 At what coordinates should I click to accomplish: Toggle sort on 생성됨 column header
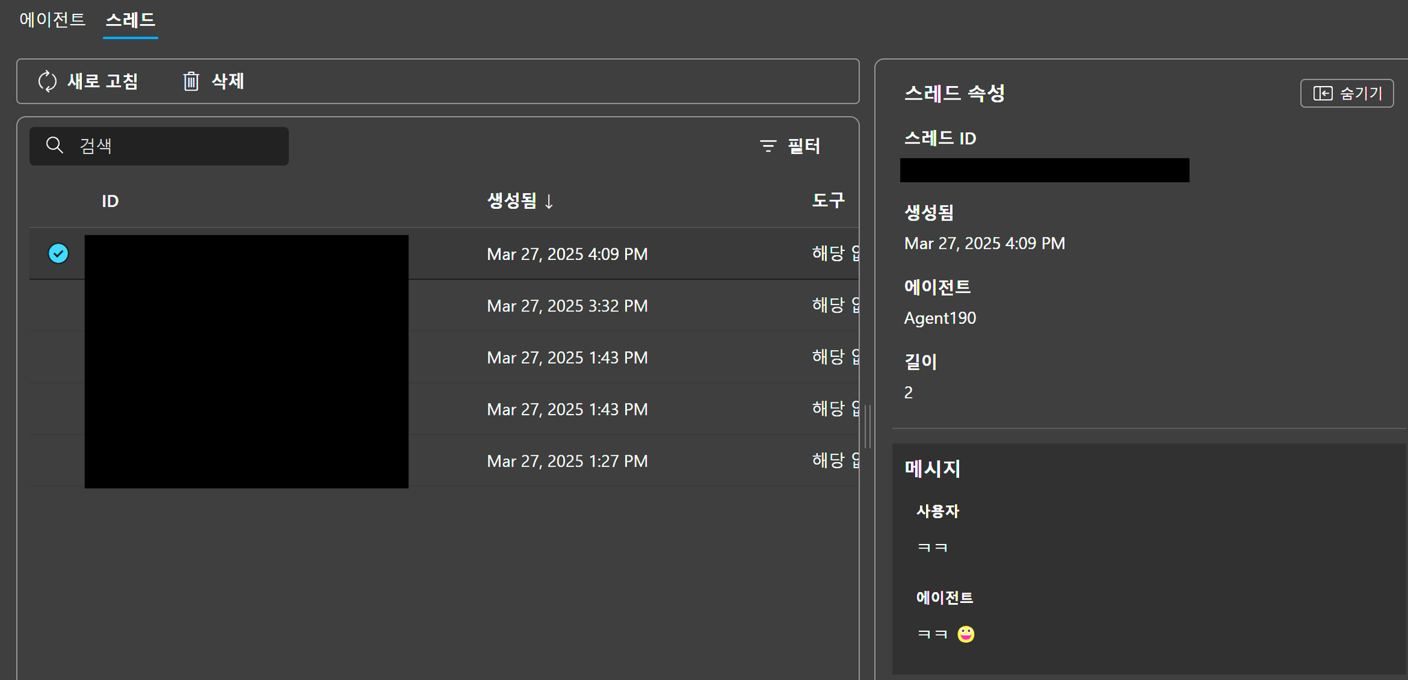520,201
